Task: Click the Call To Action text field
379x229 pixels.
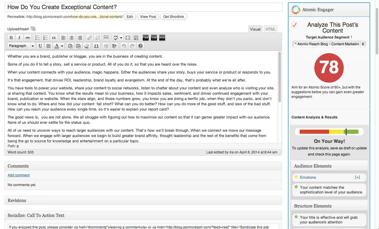Action: [x=143, y=226]
